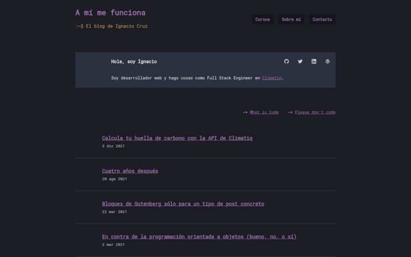
Task: Open post Calcula tu huella de carbono
Action: coord(177,138)
